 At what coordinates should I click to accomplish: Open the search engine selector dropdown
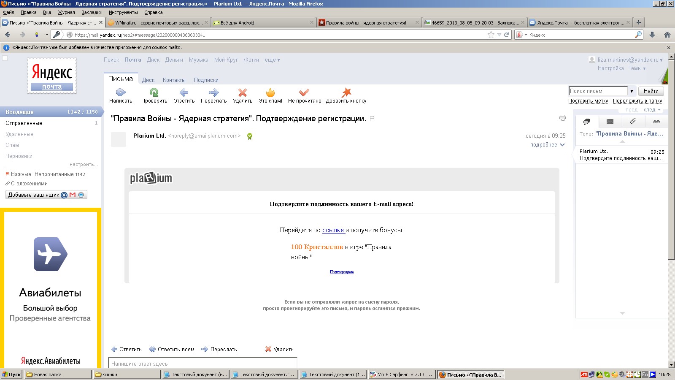click(x=522, y=35)
